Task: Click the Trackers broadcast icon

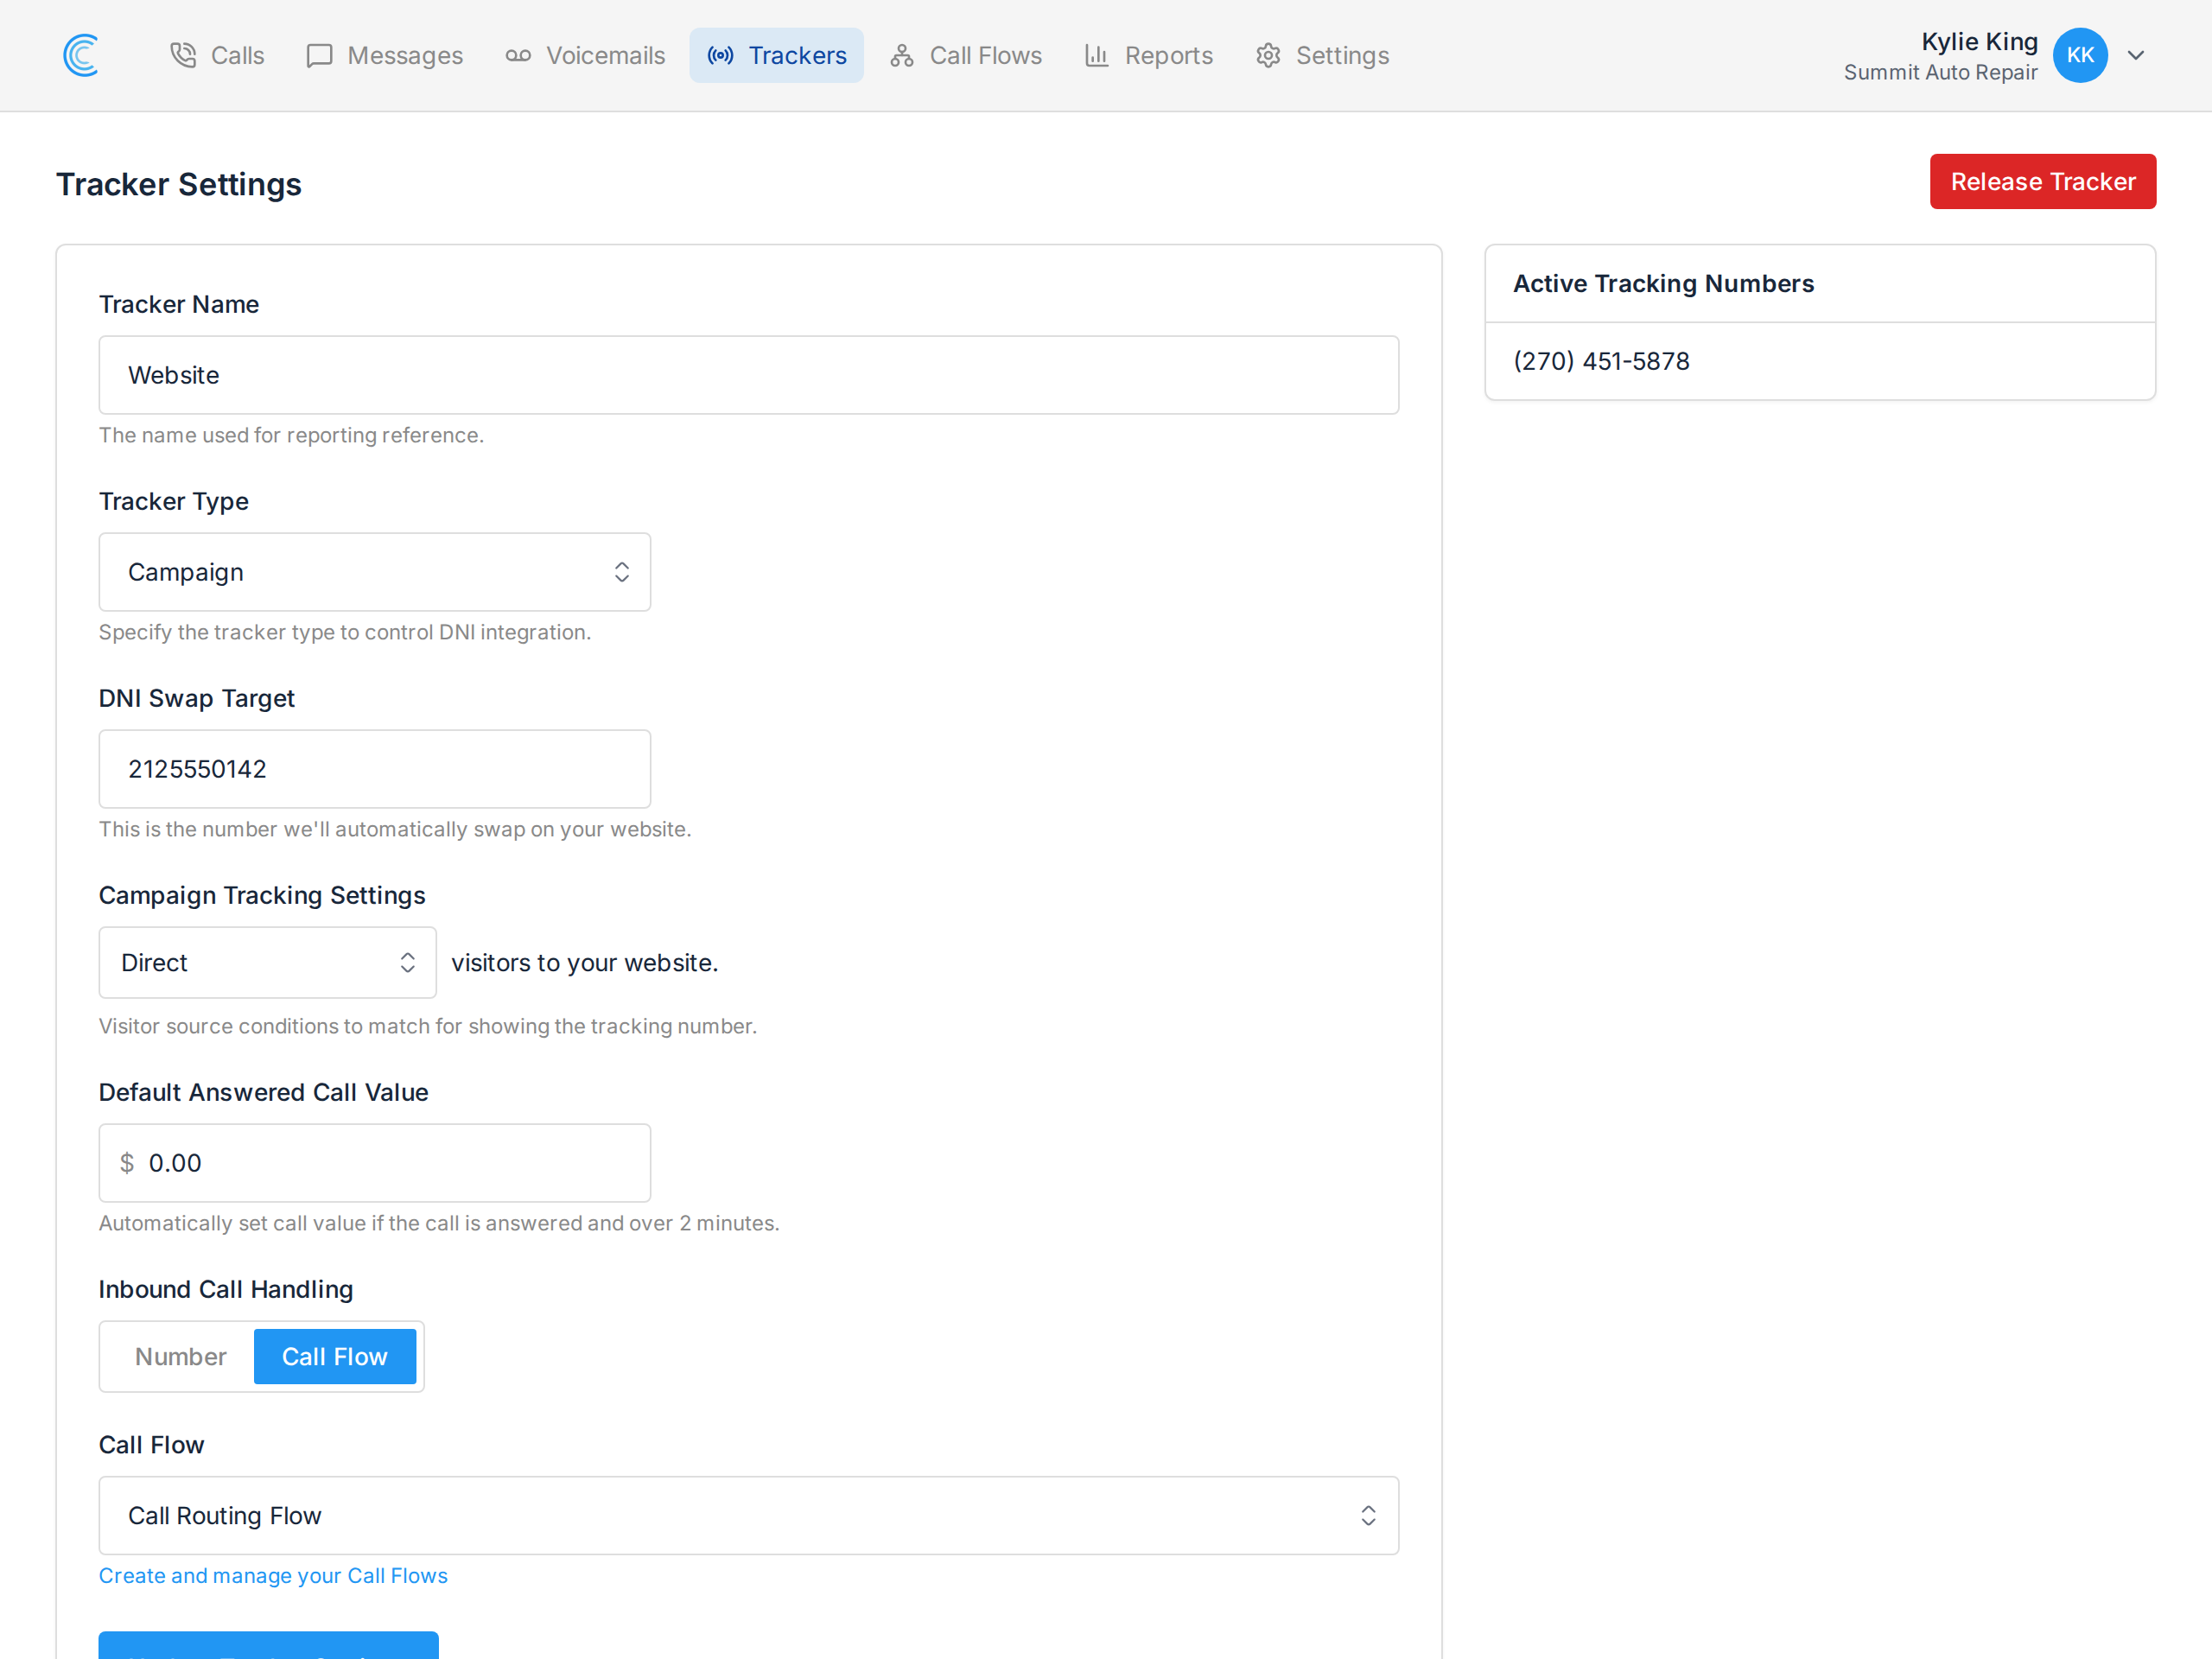Action: 720,55
